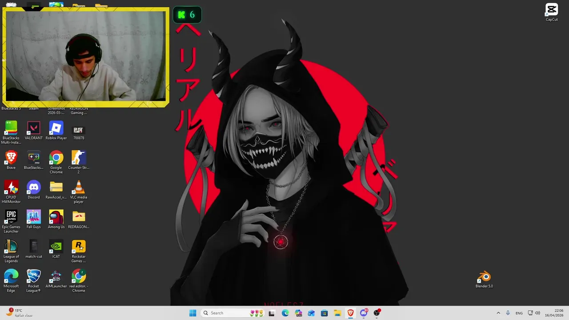Switch to Brave in the taskbar
Screen dimensions: 569x320
coord(350,313)
